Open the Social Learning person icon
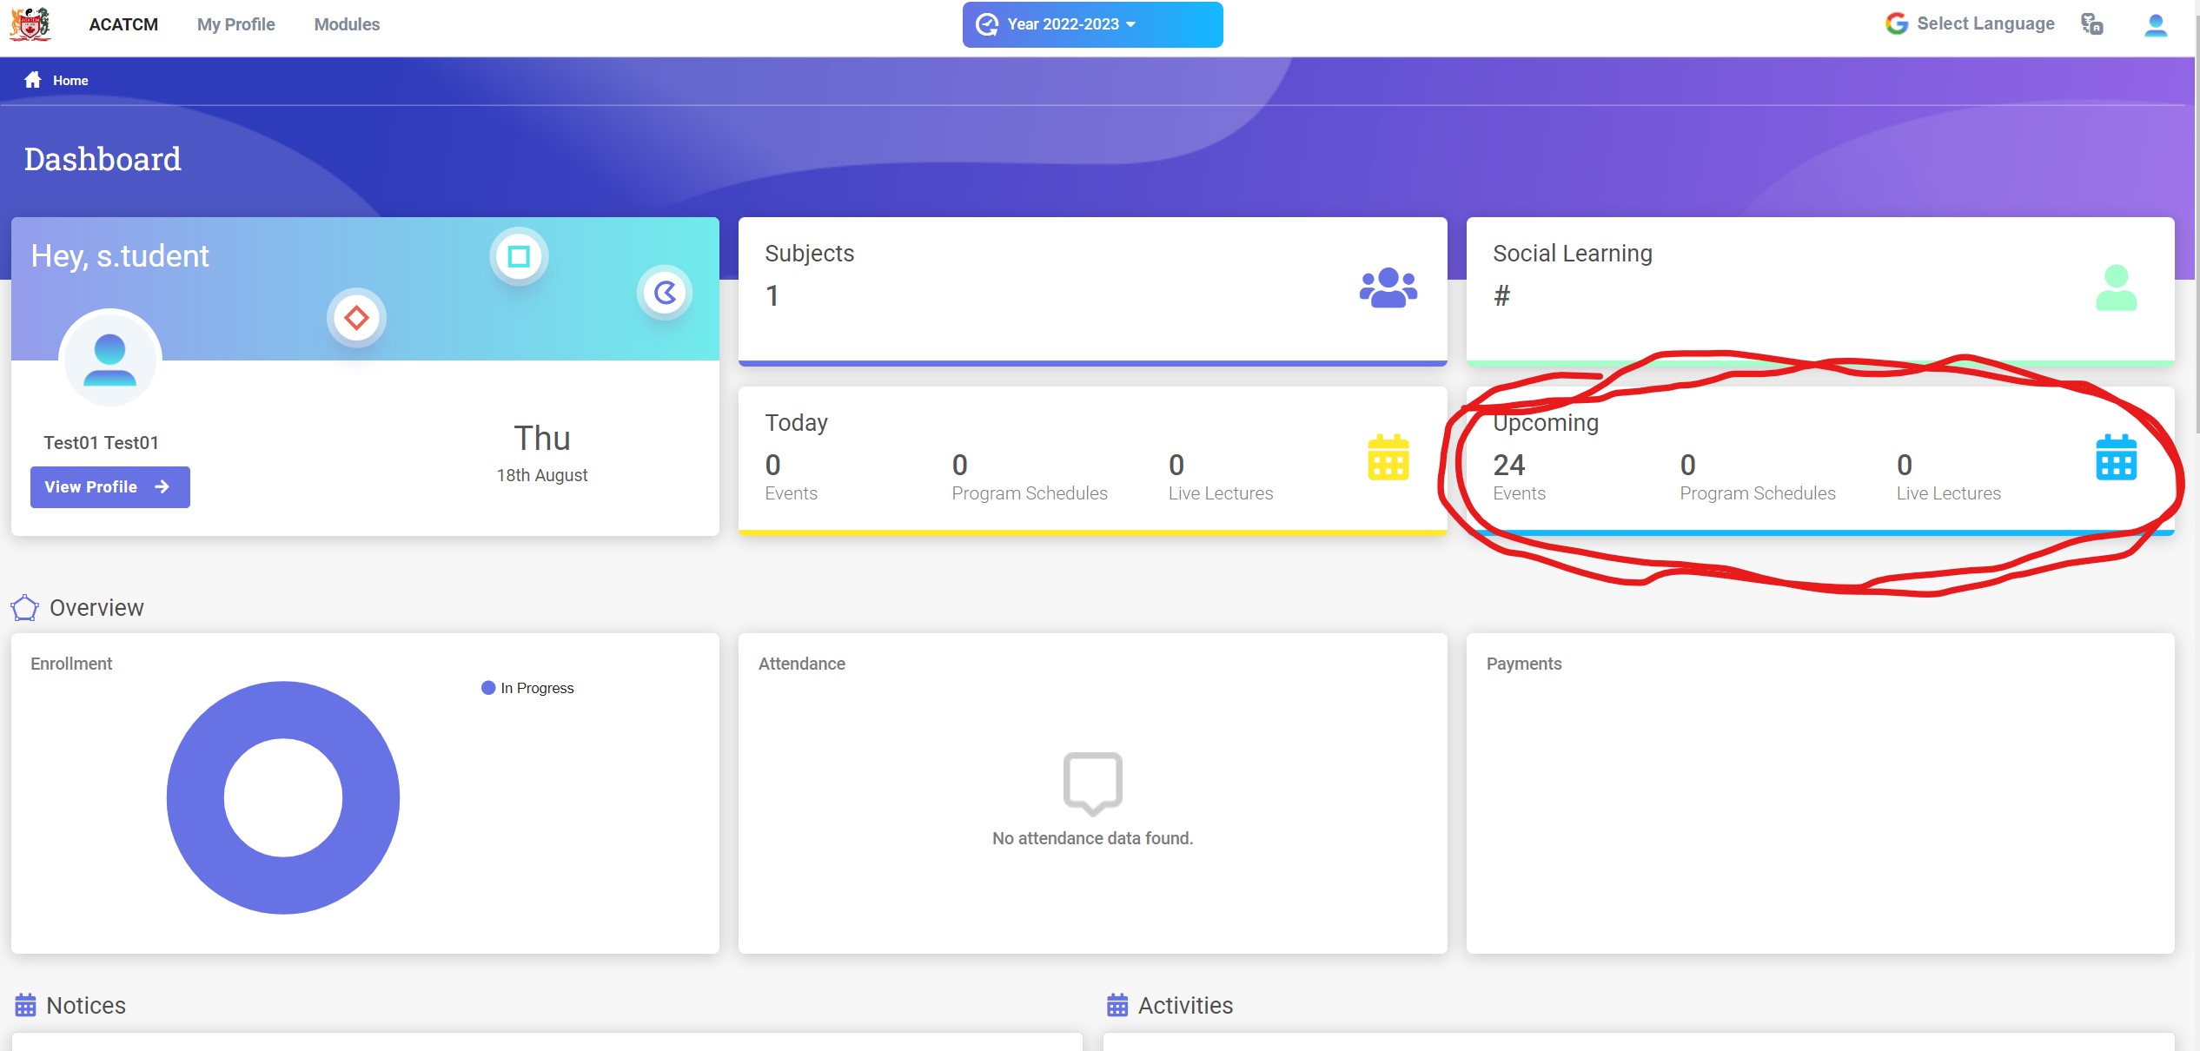The width and height of the screenshot is (2200, 1051). (2116, 288)
